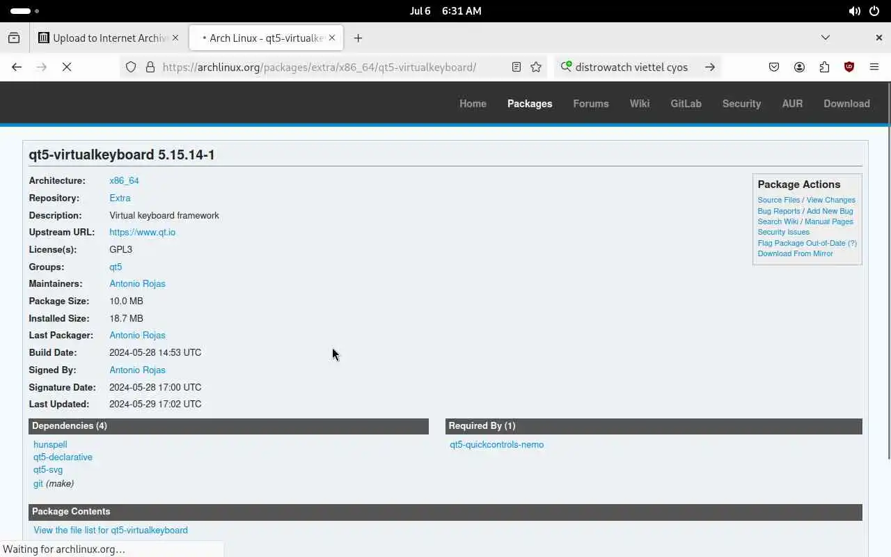Open the Pocket save icon
This screenshot has height=557, width=891.
coord(774,67)
